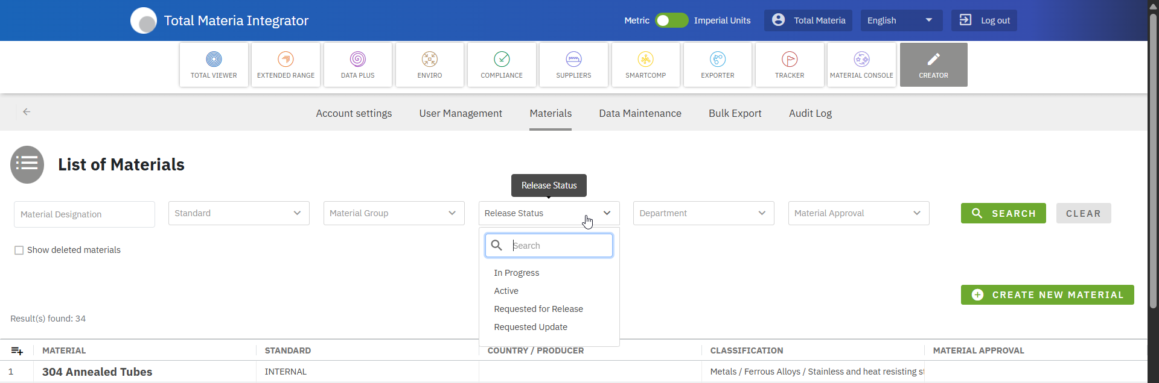Open the Total Viewer module
The height and width of the screenshot is (383, 1159).
tap(214, 65)
